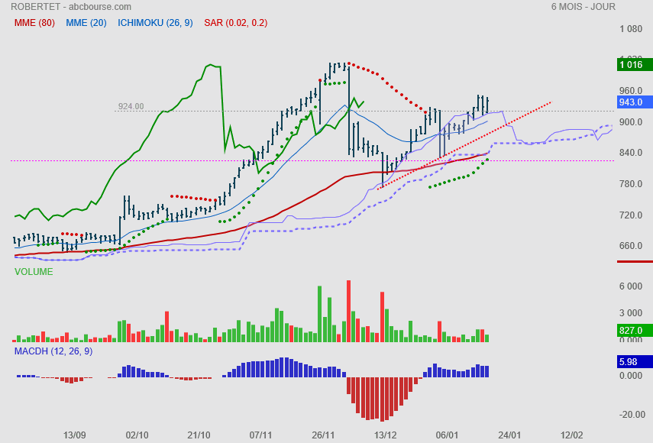The height and width of the screenshot is (443, 653).
Task: Click the 6 MOIS - JOUR label
Action: click(x=583, y=7)
